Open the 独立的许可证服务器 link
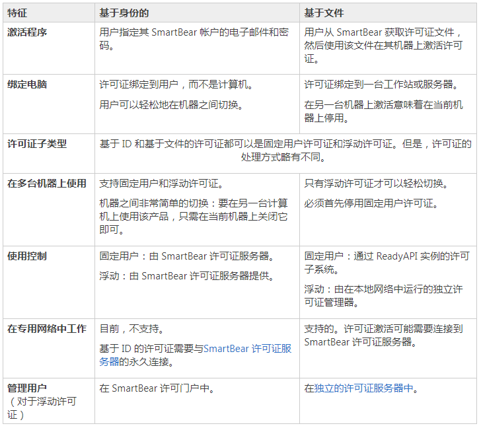The height and width of the screenshot is (428, 481). pos(364,388)
